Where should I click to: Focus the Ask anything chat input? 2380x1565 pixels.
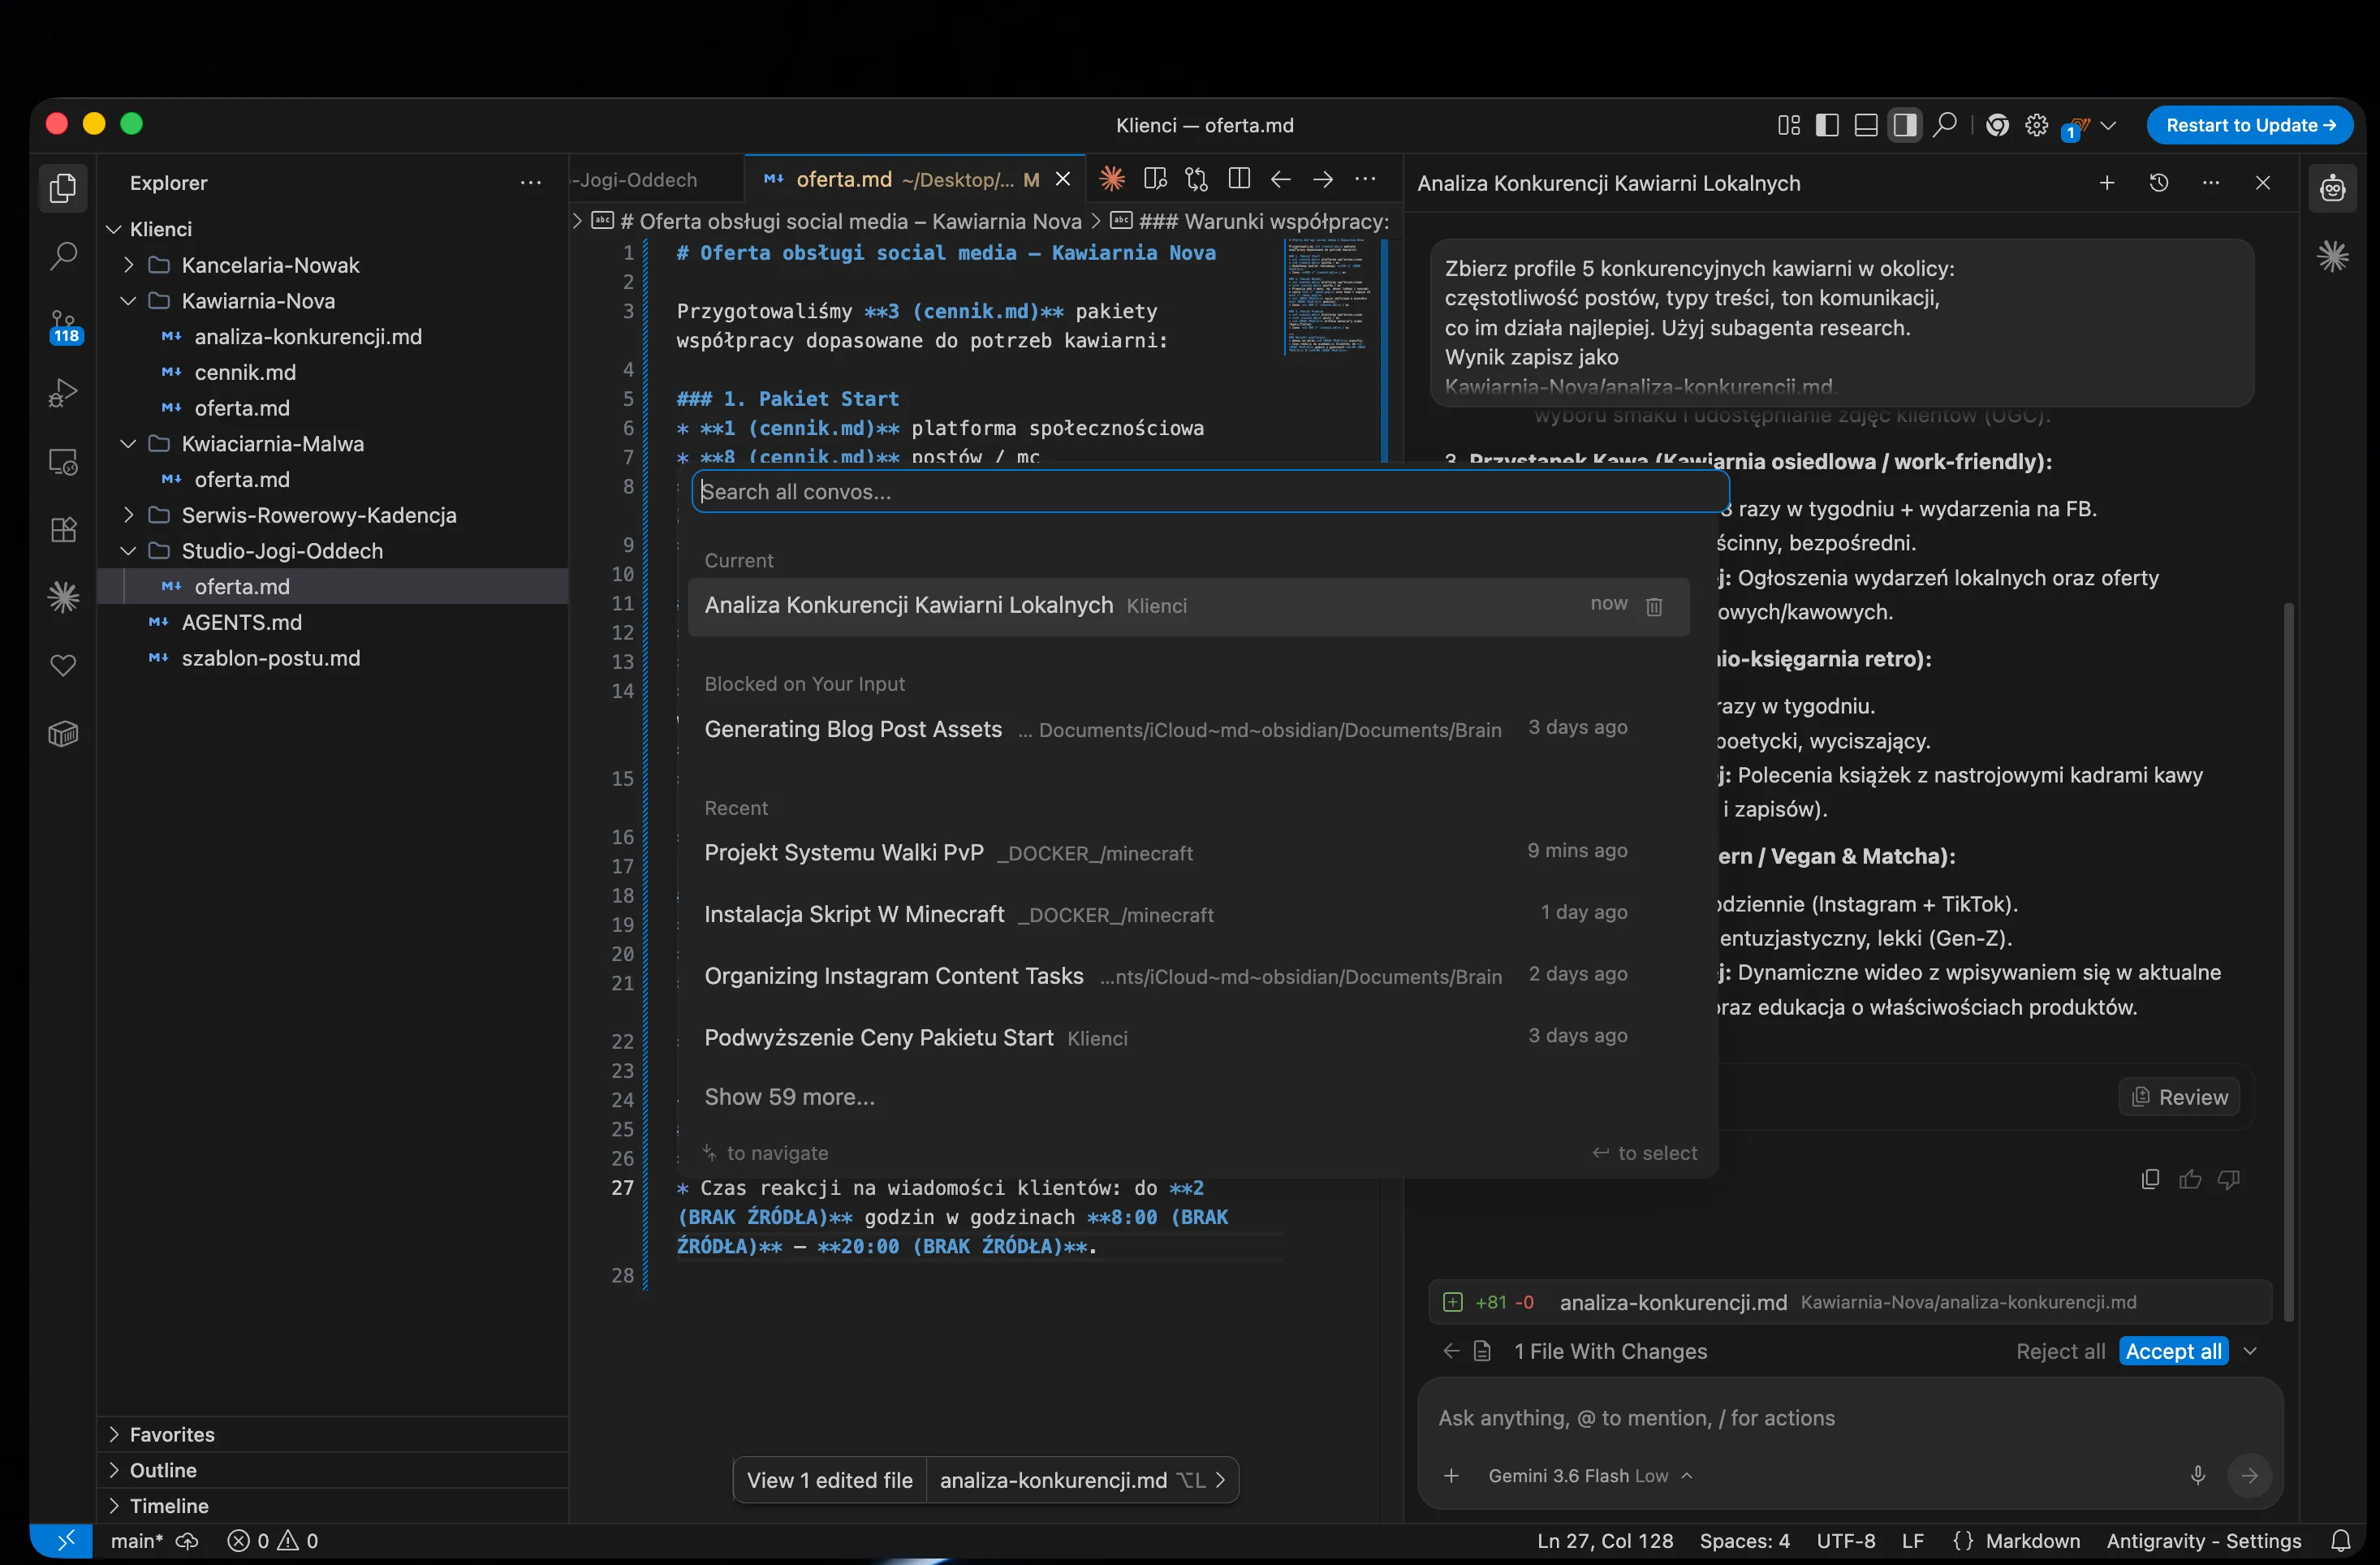coord(1850,1419)
